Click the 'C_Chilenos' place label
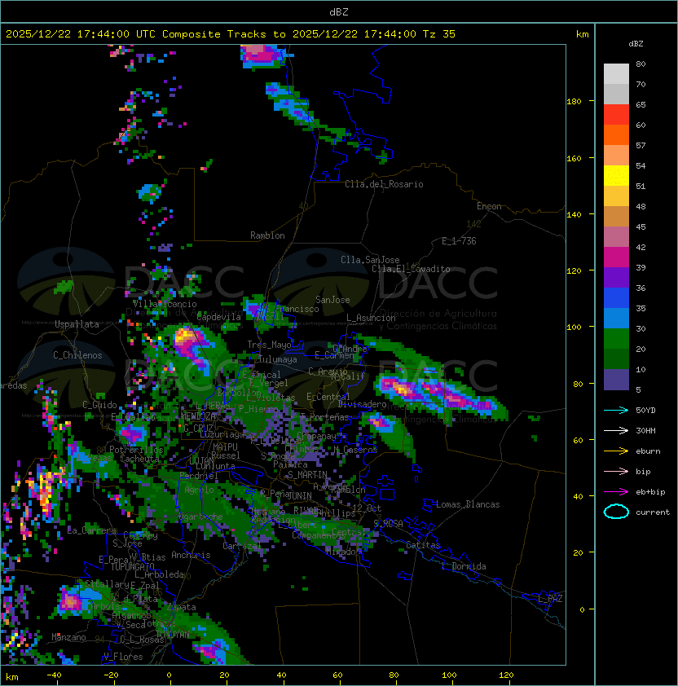 tap(77, 355)
